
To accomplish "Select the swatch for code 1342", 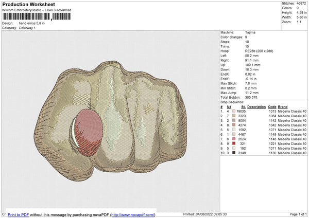I will pyautogui.click(x=234, y=125).
